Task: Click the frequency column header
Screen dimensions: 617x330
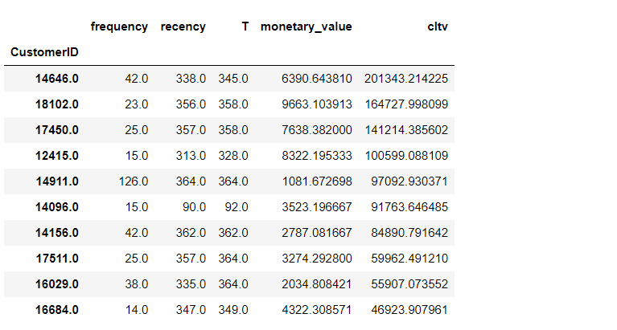Action: click(119, 26)
